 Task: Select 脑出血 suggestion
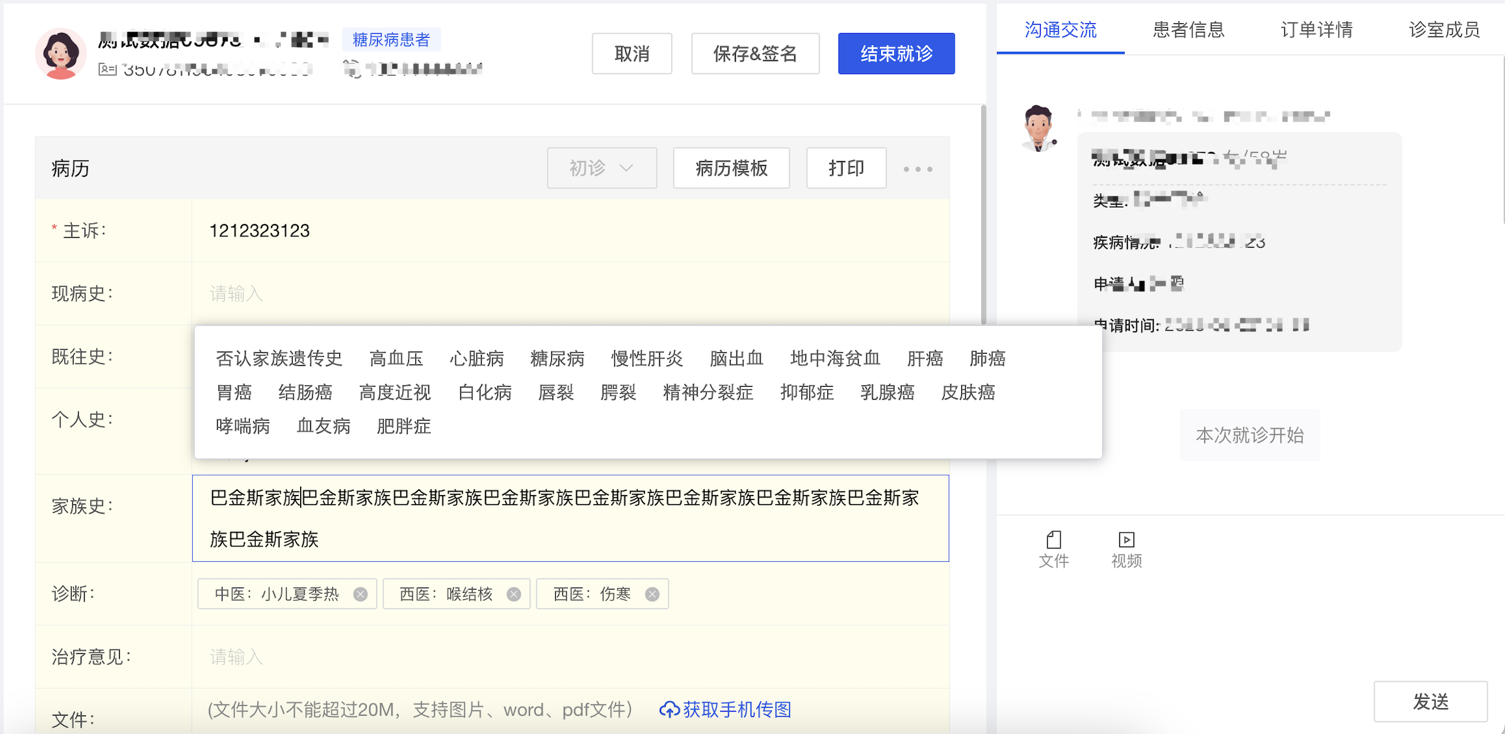point(737,358)
